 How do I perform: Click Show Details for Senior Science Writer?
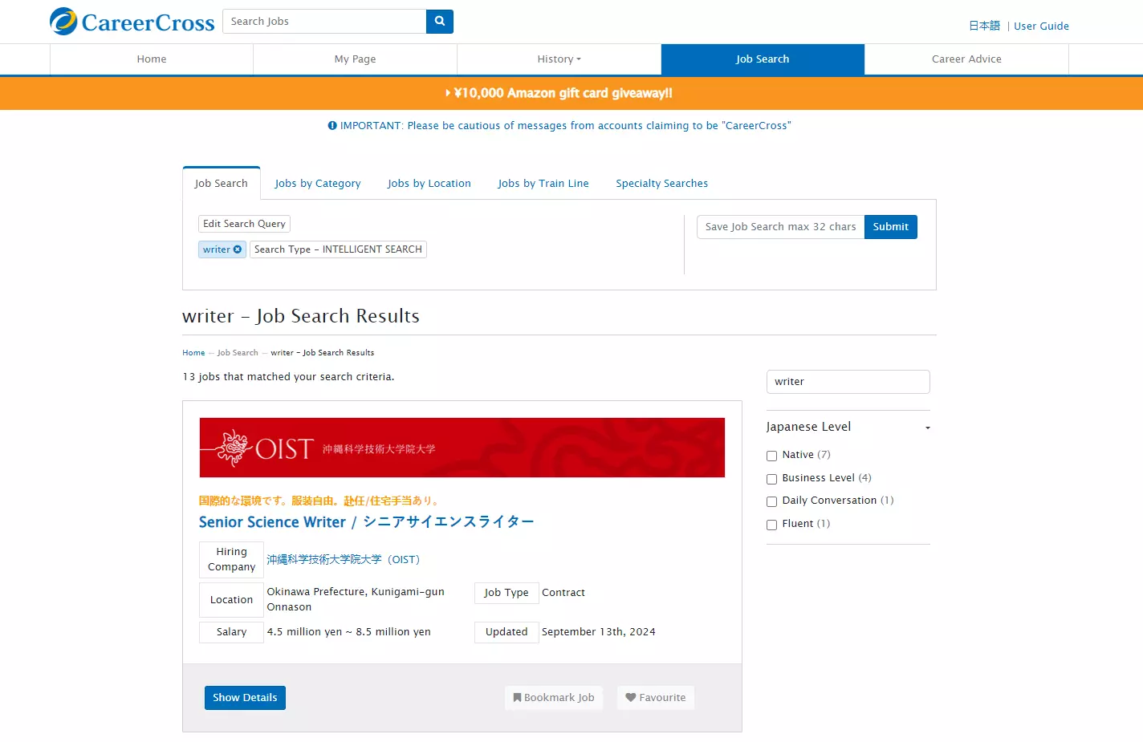pos(245,698)
